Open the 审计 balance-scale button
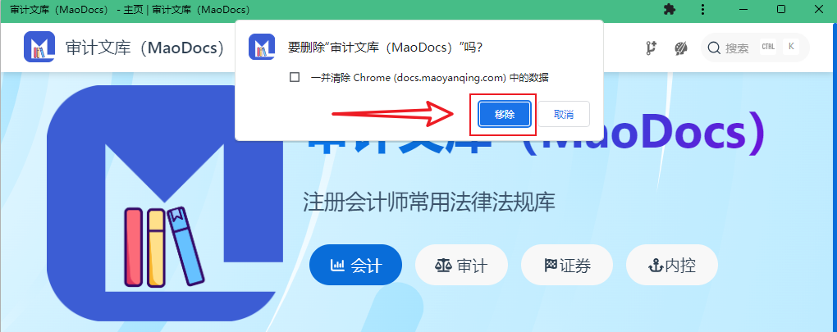The width and height of the screenshot is (837, 332). tap(462, 265)
